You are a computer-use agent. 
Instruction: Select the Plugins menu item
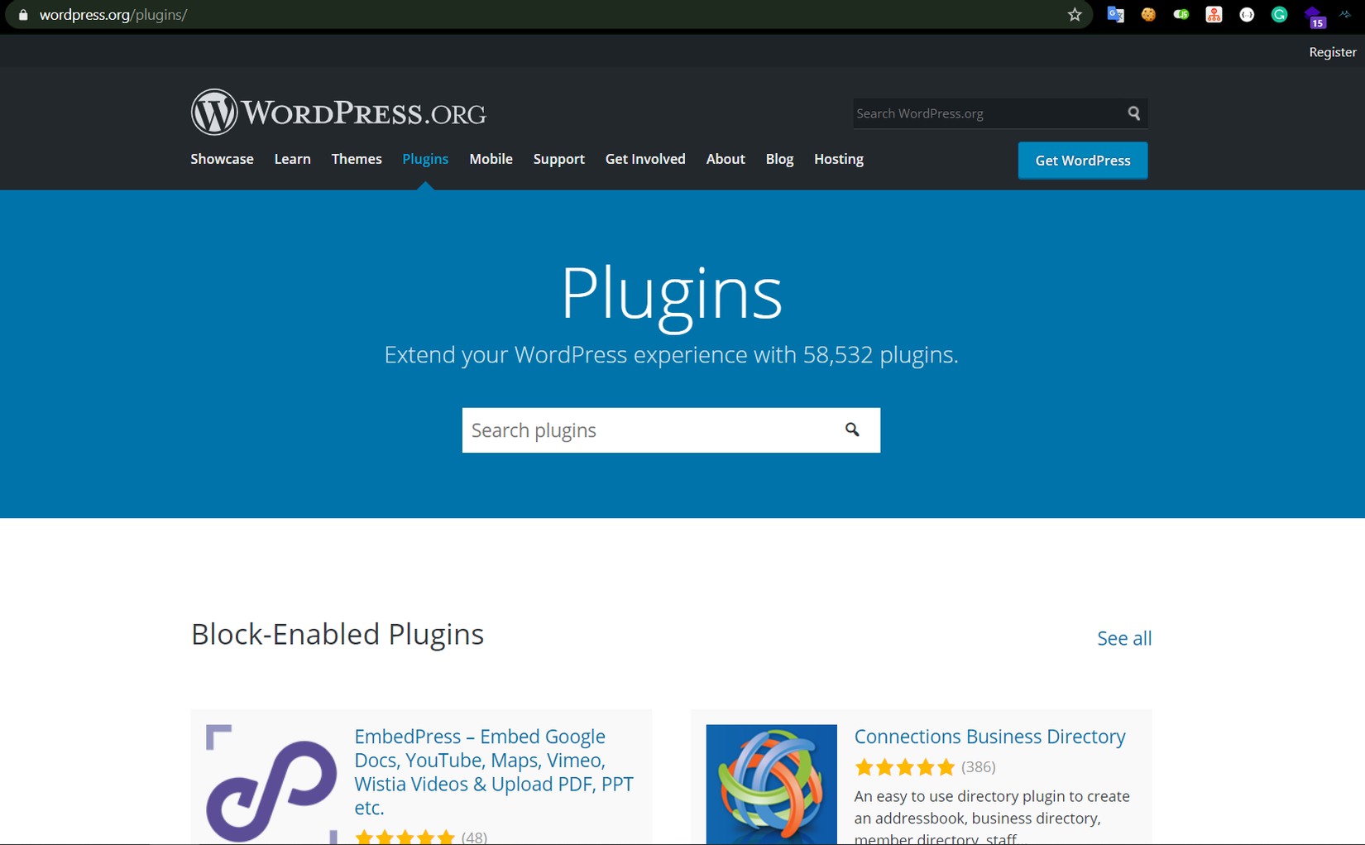coord(425,159)
